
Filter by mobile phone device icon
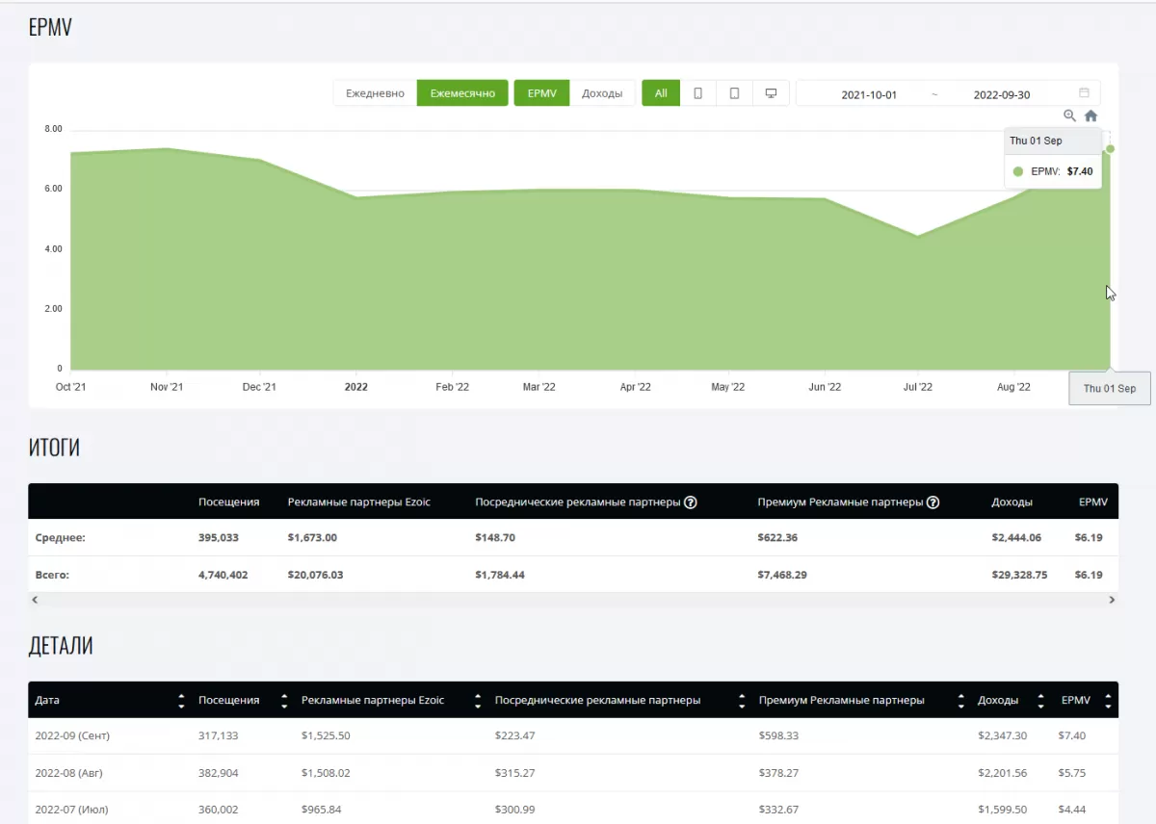[697, 93]
